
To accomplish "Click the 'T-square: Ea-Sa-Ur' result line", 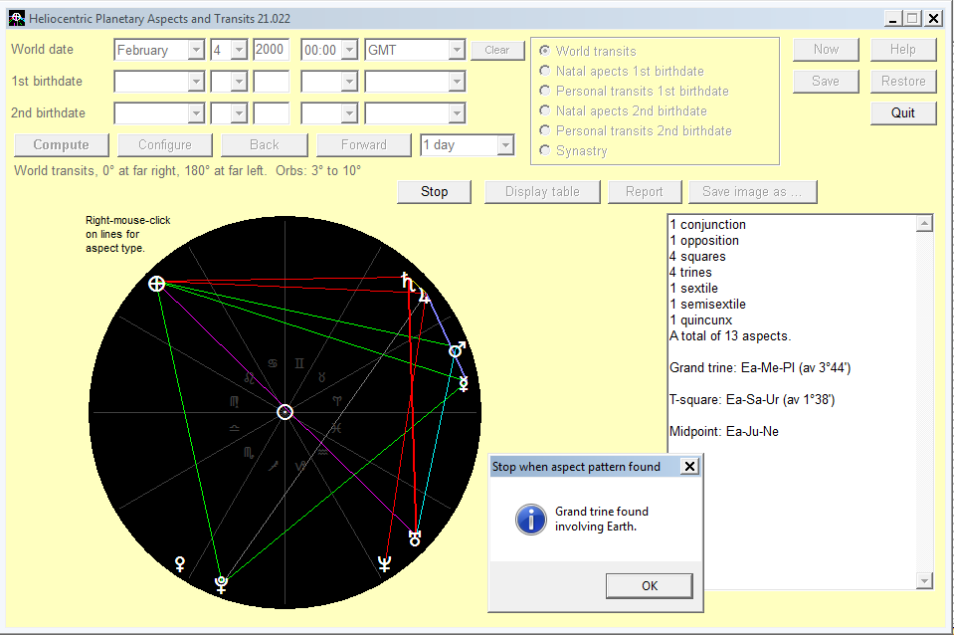I will tap(752, 399).
